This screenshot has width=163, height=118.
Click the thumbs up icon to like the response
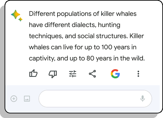[33, 73]
